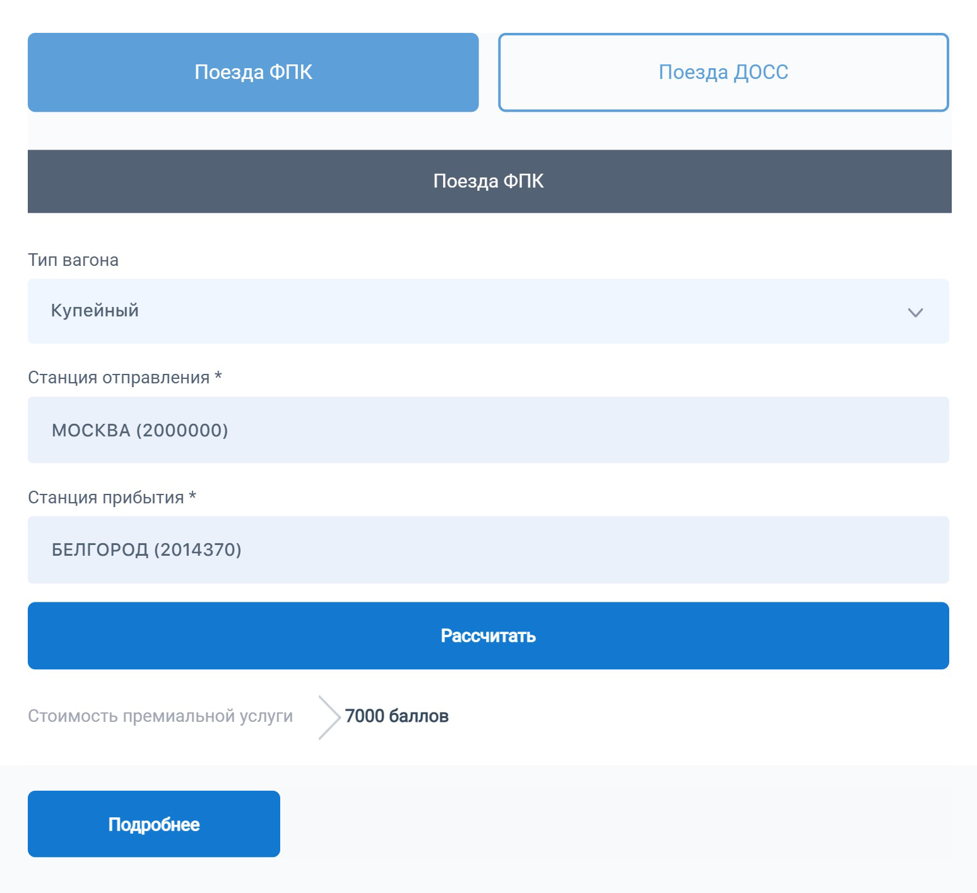
Task: Switch to the Поезда ДОСС tab
Action: (723, 72)
